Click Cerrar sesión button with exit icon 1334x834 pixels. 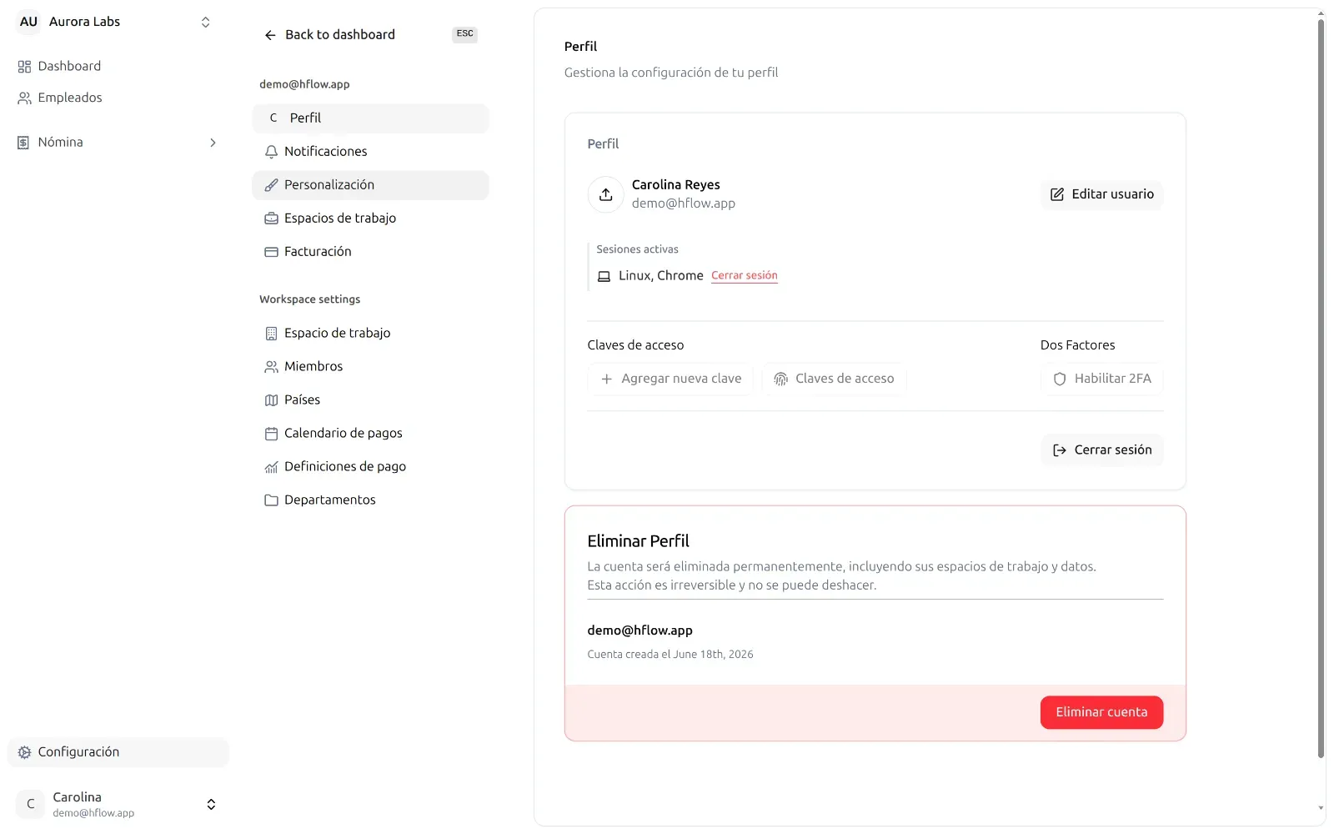[1101, 450]
